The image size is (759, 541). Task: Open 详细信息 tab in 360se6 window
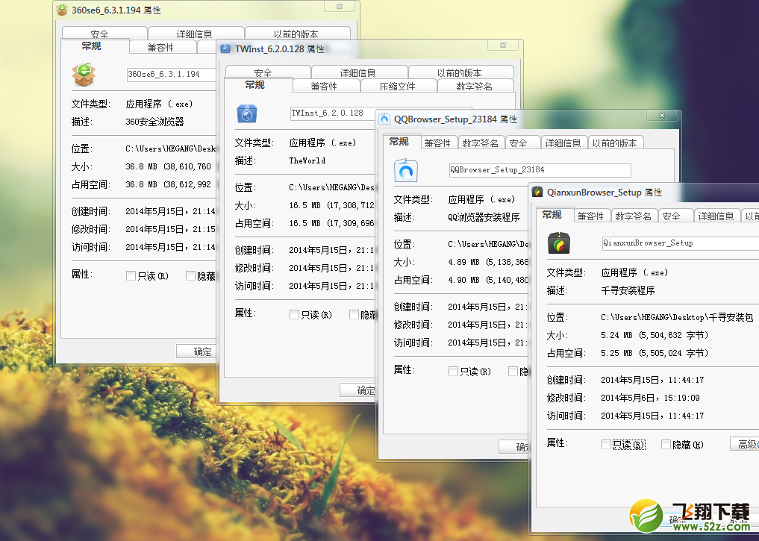196,33
